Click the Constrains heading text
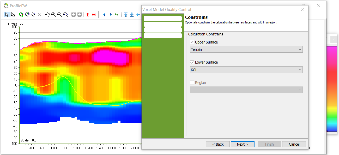This screenshot has height=155, width=339. [x=196, y=17]
